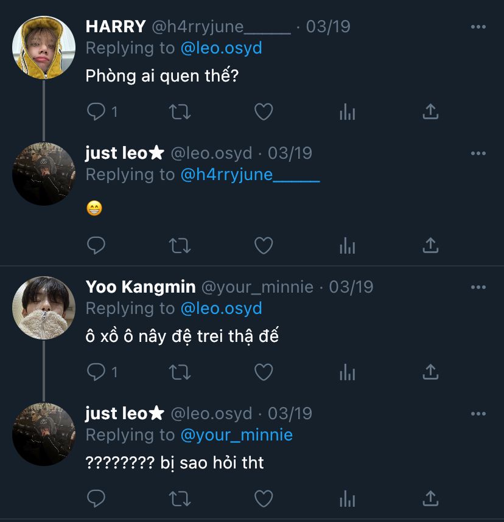Like HARRY's tweet
Image resolution: width=504 pixels, height=522 pixels.
(x=263, y=111)
